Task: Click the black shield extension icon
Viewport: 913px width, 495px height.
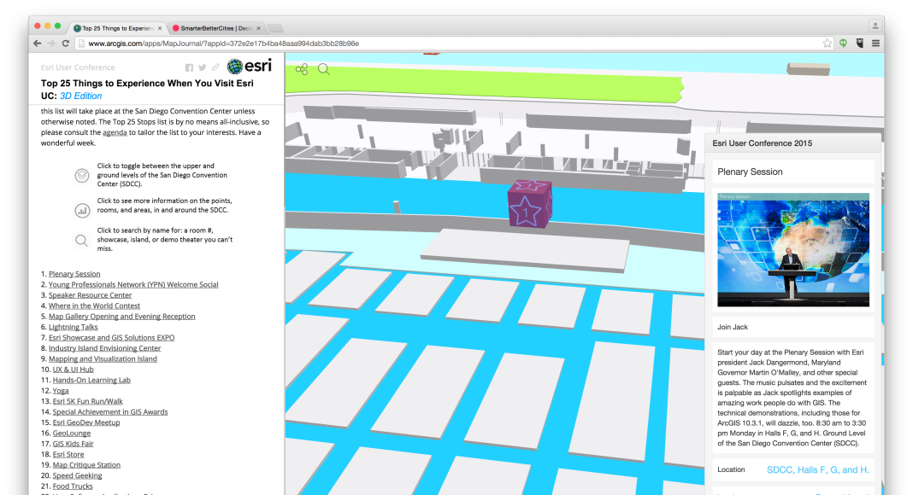Action: coord(859,44)
